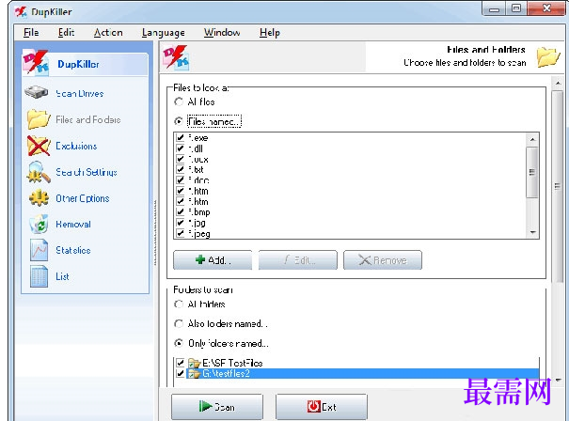Click the file type list scroll up arrow
569x421 pixels.
[x=532, y=140]
